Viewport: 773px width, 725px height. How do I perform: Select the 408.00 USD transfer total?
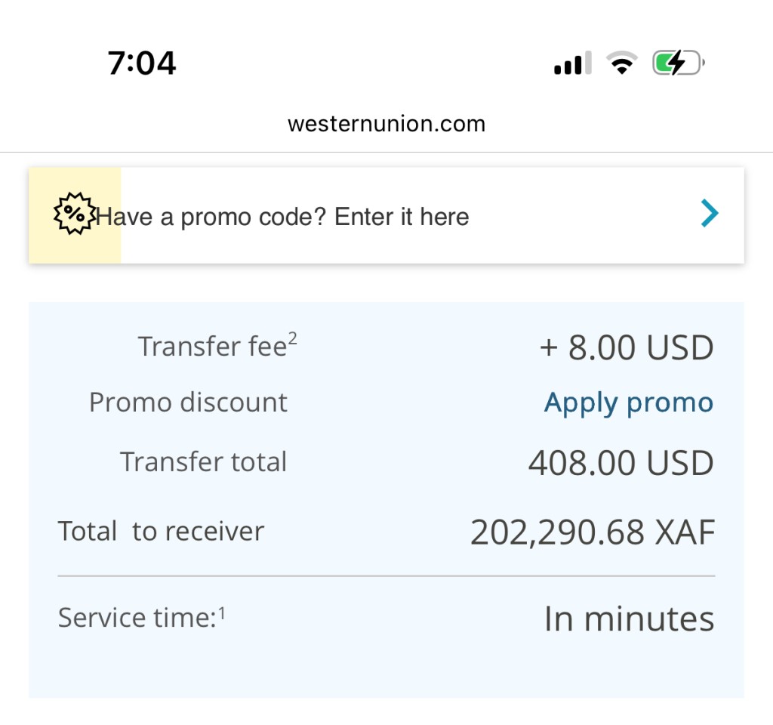pos(621,462)
